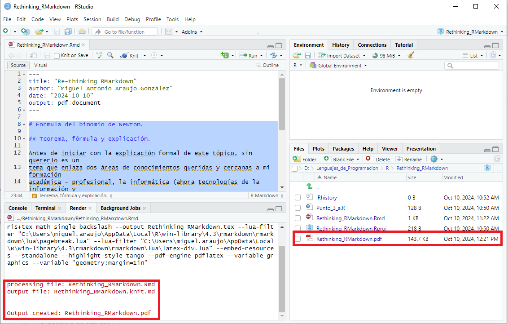
Task: Click the document settings gear icon
Action: [x=154, y=55]
